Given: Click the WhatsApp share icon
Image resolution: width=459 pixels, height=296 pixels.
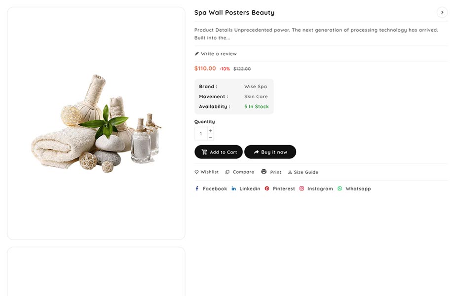Looking at the screenshot, I should coord(340,188).
